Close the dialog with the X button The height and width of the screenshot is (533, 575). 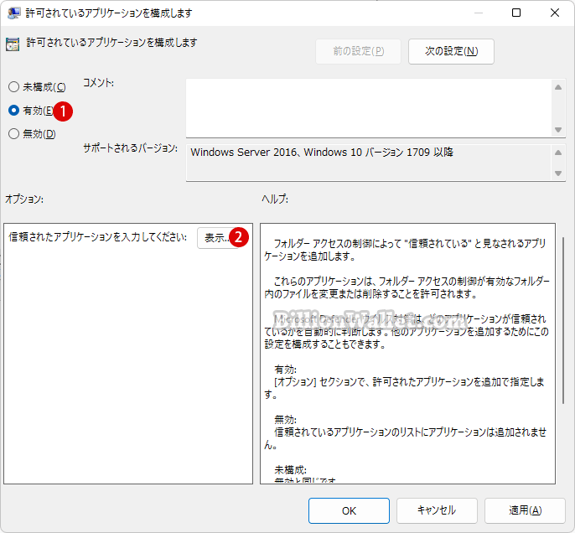tap(555, 13)
